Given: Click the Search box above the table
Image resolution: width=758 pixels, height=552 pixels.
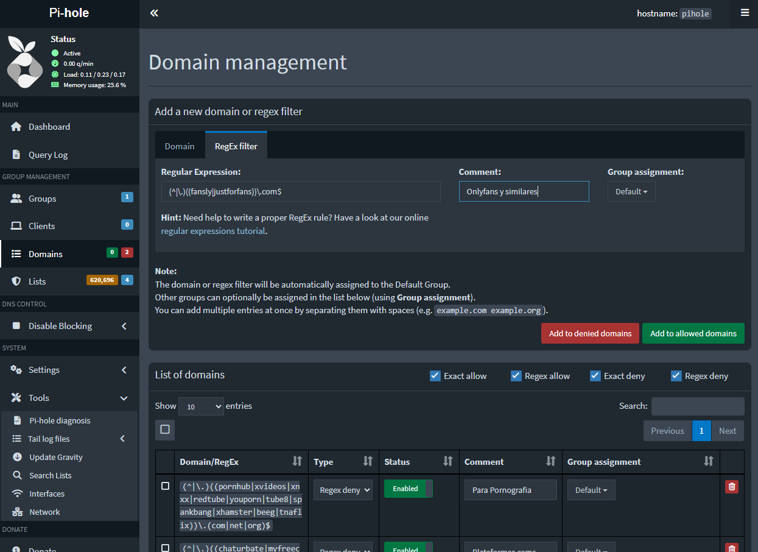Looking at the screenshot, I should (698, 406).
